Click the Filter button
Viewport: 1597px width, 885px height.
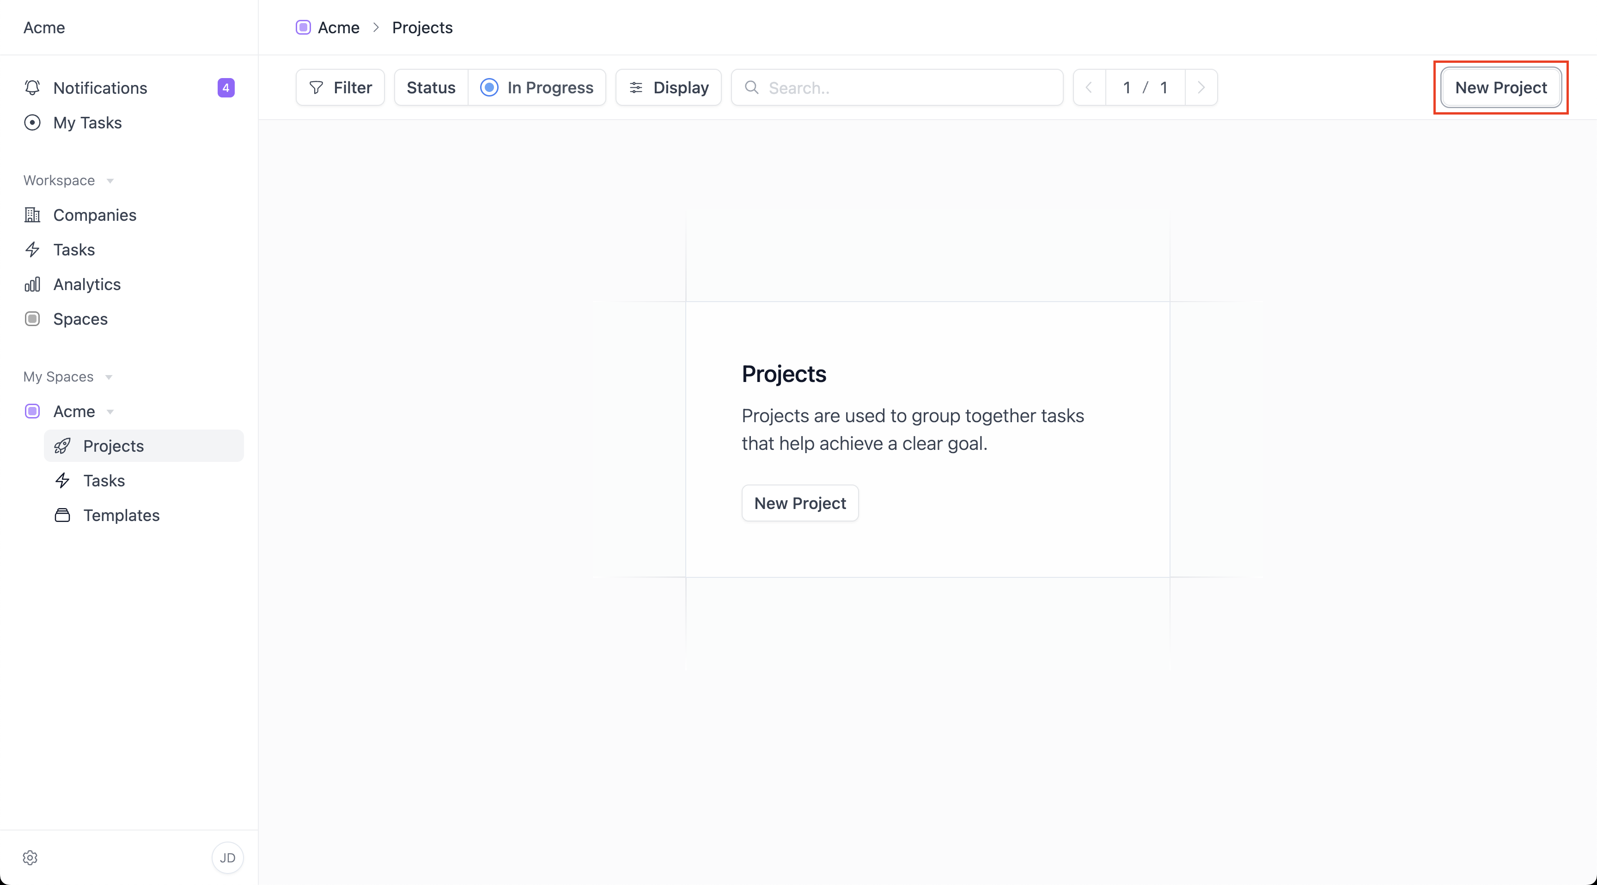(341, 87)
